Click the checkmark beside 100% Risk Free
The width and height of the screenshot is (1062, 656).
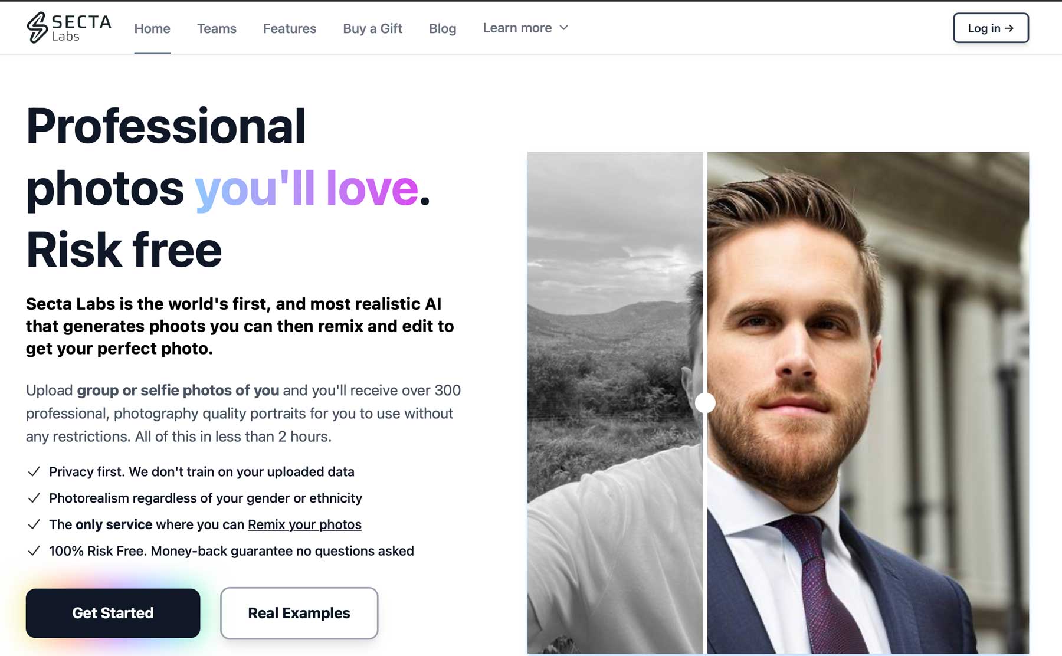pos(33,550)
